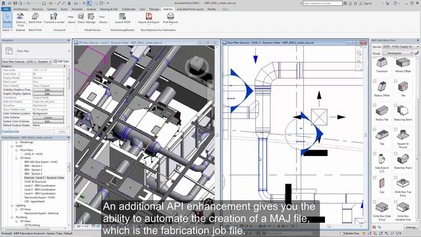The image size is (421, 237).
Task: Tick the Side Branch part checkbox
Action: 374,153
